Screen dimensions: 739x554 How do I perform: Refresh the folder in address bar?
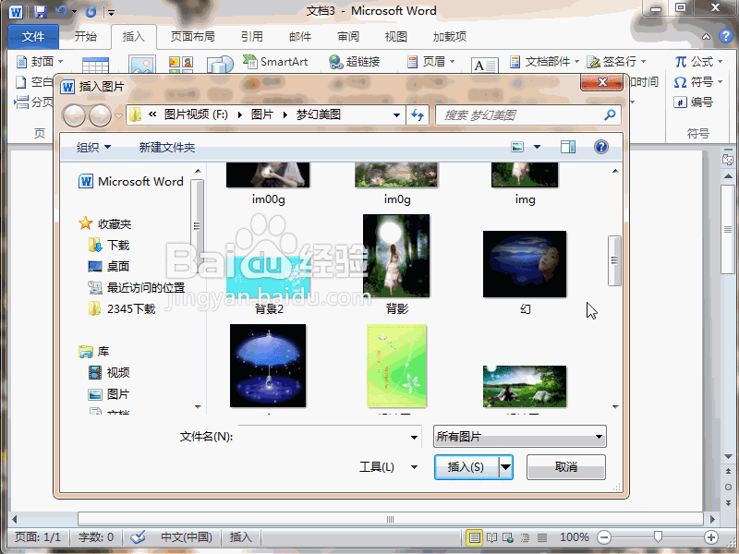click(x=418, y=114)
